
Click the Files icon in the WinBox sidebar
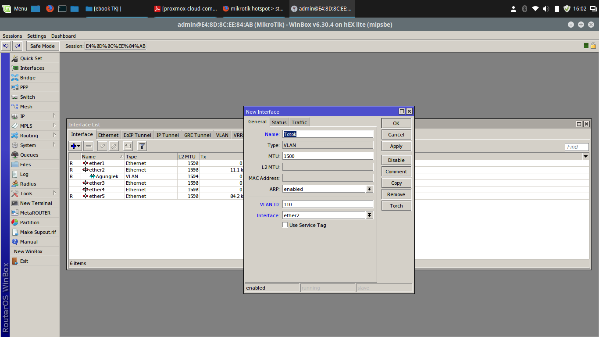point(15,165)
